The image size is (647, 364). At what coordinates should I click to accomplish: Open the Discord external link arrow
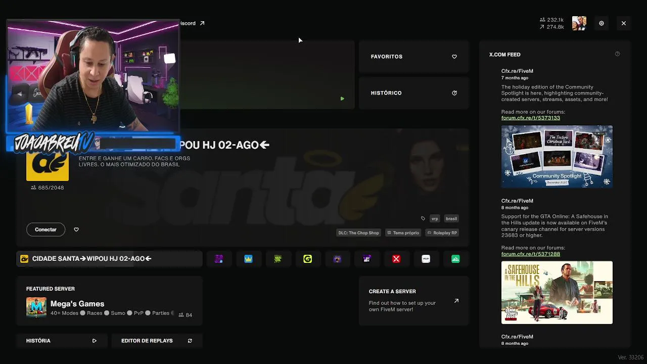[202, 23]
